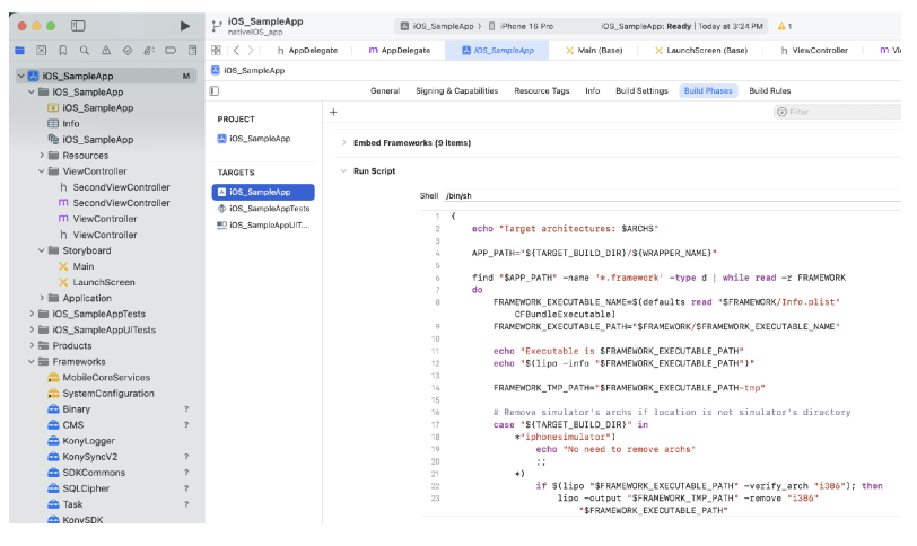This screenshot has width=917, height=546.
Task: Click the Shell path field /bin/sh
Action: [672, 196]
